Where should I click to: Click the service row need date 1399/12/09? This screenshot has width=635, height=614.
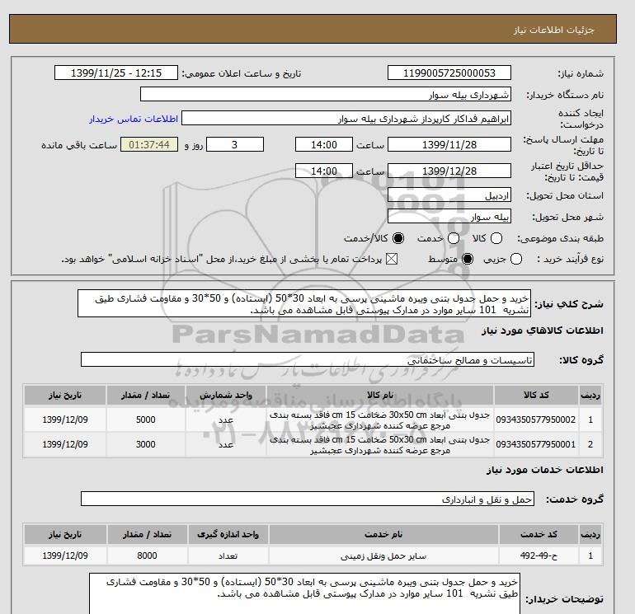pos(65,555)
